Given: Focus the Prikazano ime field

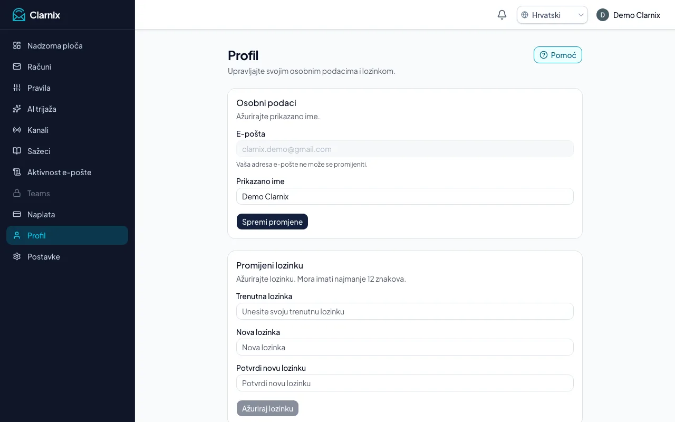Looking at the screenshot, I should 405,196.
